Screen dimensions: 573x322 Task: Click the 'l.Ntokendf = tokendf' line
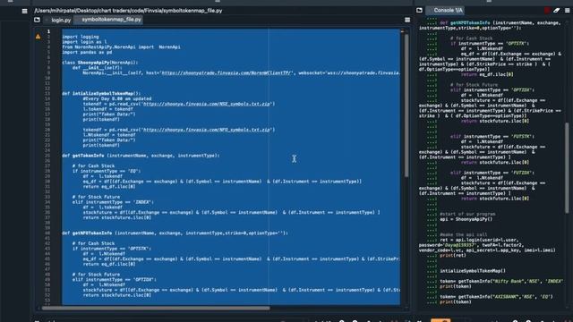click(109, 135)
